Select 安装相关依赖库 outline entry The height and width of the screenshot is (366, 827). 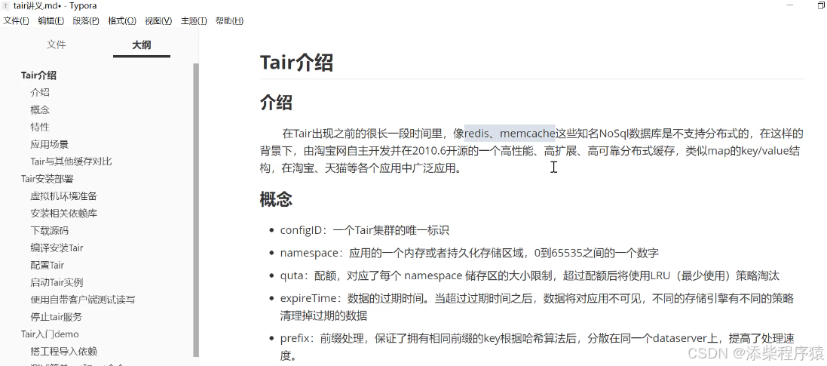pos(64,214)
